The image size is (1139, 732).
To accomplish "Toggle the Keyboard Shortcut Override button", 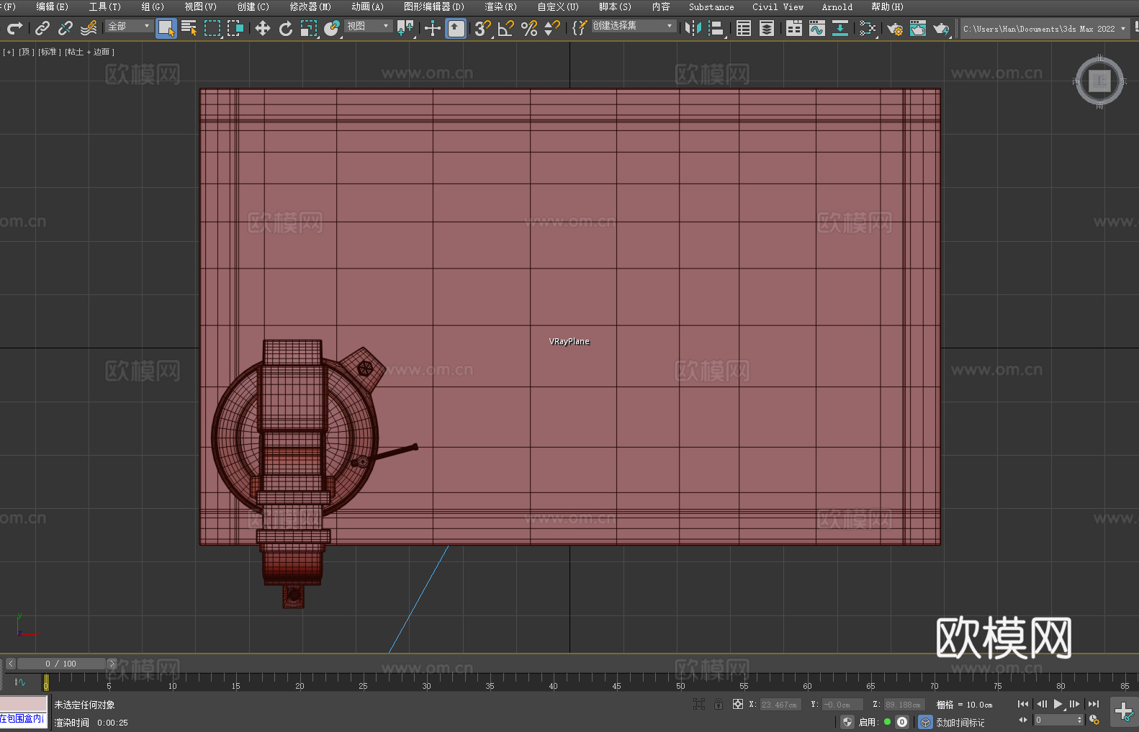I will pyautogui.click(x=456, y=28).
